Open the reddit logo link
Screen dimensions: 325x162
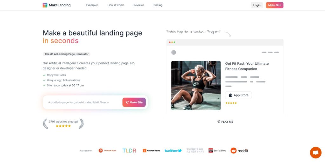(x=239, y=151)
